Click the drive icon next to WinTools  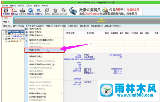click(9, 41)
